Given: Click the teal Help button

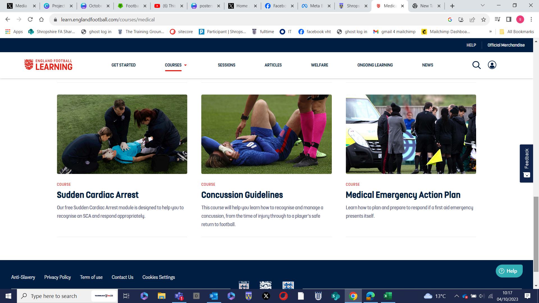Looking at the screenshot, I should click(x=509, y=271).
